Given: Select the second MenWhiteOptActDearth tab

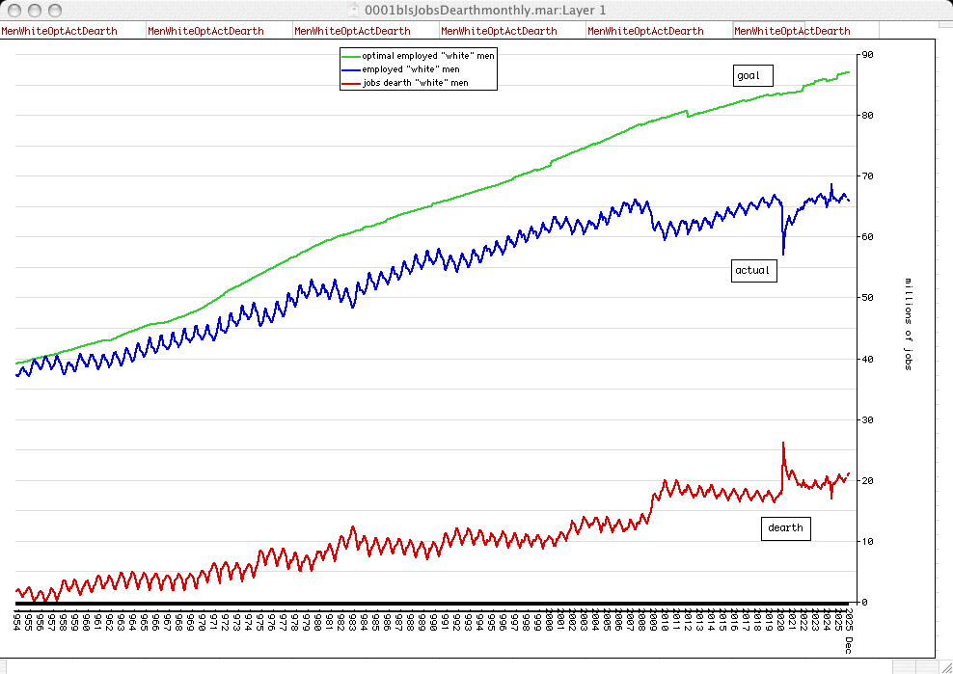Looking at the screenshot, I should pyautogui.click(x=205, y=31).
